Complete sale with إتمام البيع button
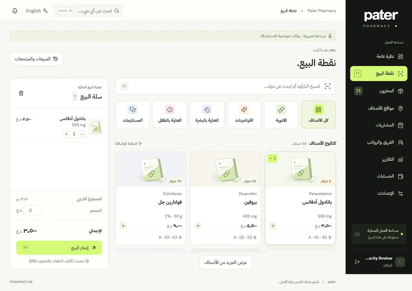The image size is (412, 291). coord(59,248)
